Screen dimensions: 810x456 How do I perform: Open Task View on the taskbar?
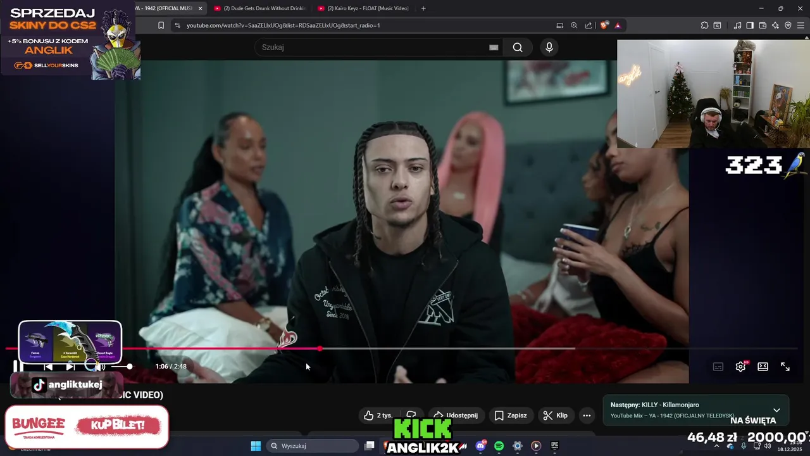[370, 446]
